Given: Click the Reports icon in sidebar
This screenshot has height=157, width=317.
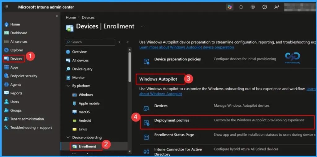Looking at the screenshot, I should pos(7,93).
